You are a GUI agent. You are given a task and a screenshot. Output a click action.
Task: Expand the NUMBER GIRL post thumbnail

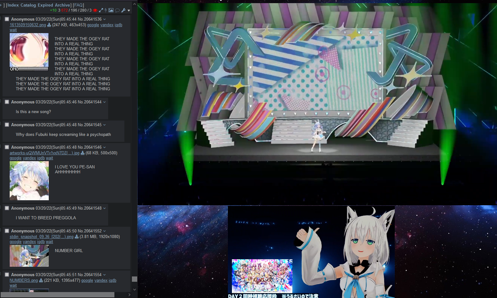point(29,256)
